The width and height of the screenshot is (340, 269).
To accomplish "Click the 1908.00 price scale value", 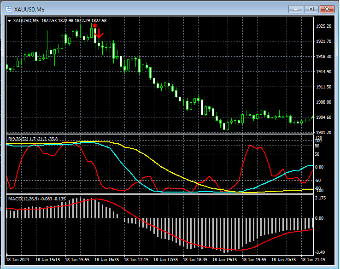I will pos(323,102).
